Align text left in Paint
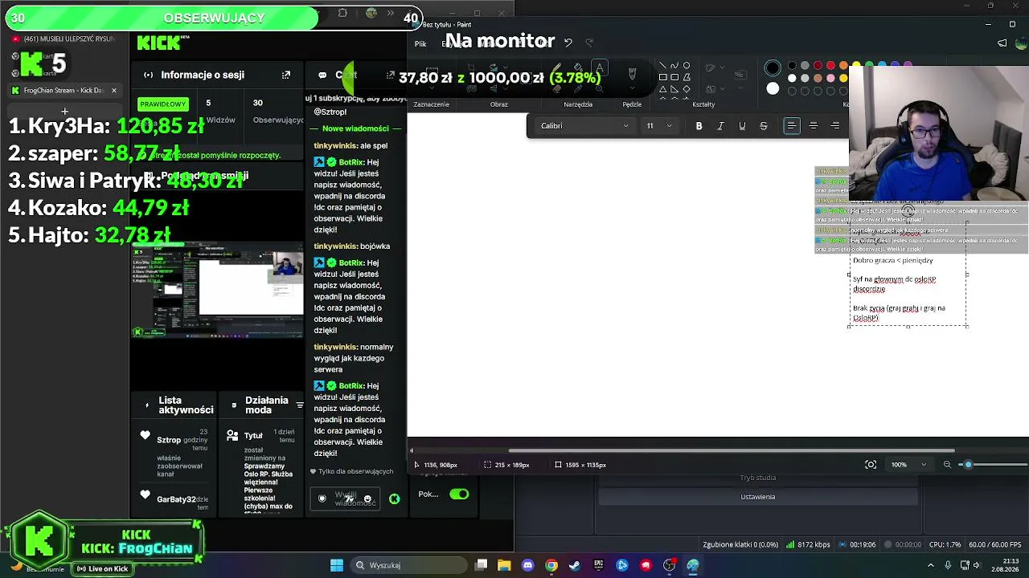The height and width of the screenshot is (578, 1029). pyautogui.click(x=792, y=126)
